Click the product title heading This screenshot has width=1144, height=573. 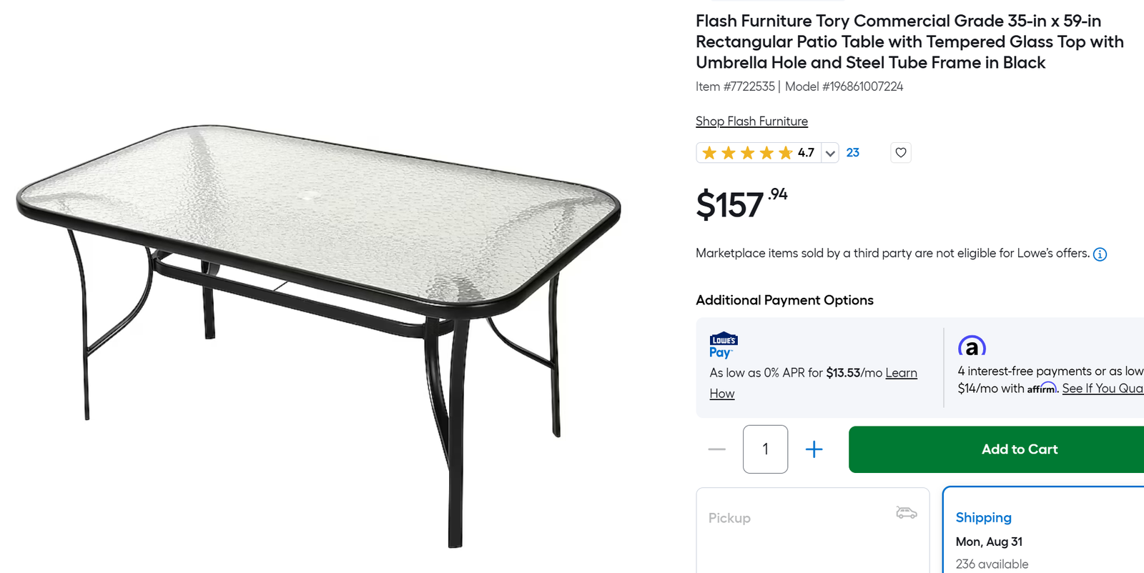click(x=909, y=42)
